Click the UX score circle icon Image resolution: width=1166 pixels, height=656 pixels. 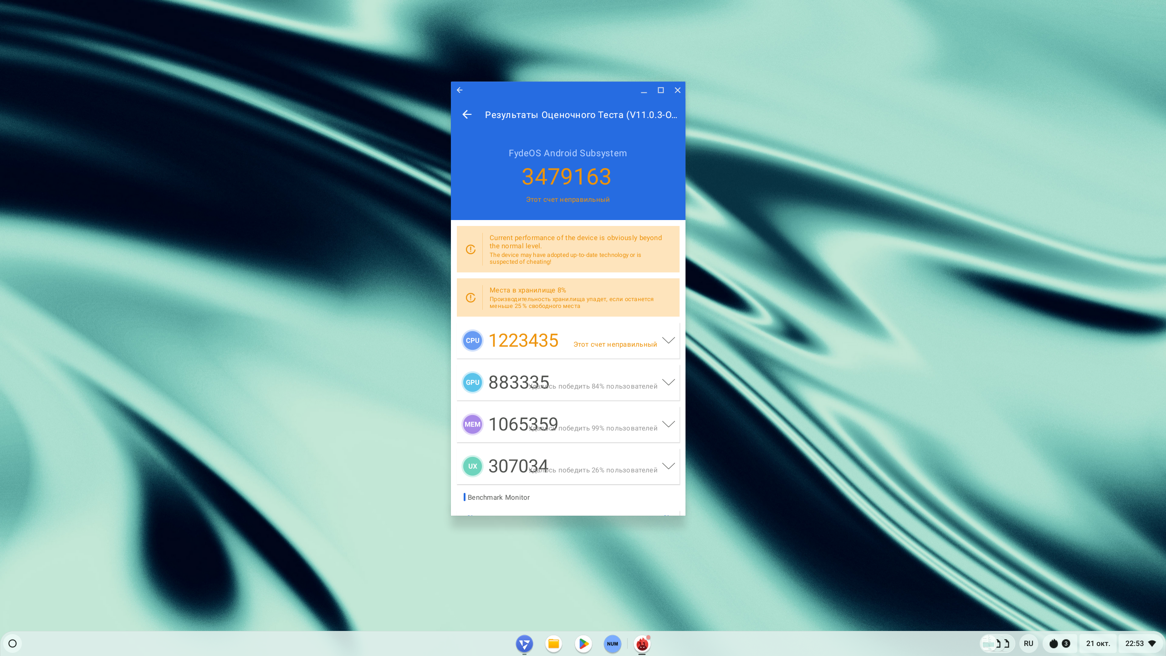pyautogui.click(x=472, y=466)
